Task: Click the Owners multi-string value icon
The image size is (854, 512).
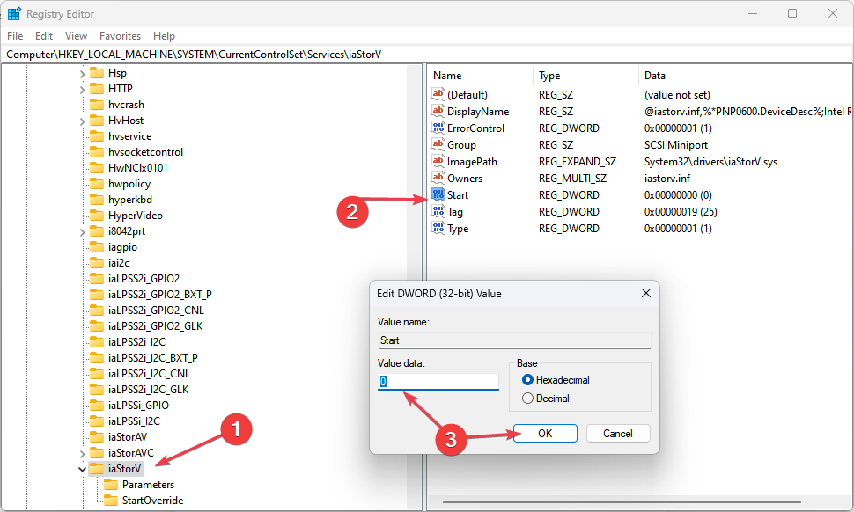Action: (x=438, y=178)
